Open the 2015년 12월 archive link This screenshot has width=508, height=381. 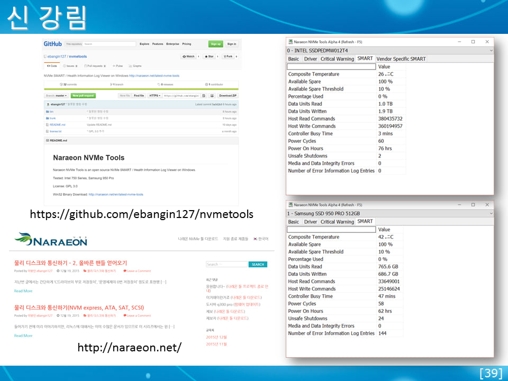[x=216, y=337]
